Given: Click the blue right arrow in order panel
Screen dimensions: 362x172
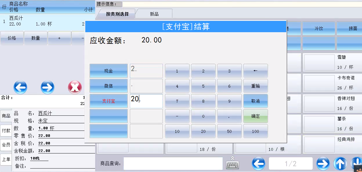Looking at the screenshot, I should [x=47, y=87].
